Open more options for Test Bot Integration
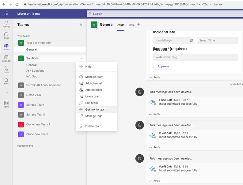The height and width of the screenshot is (185, 243). [x=81, y=43]
